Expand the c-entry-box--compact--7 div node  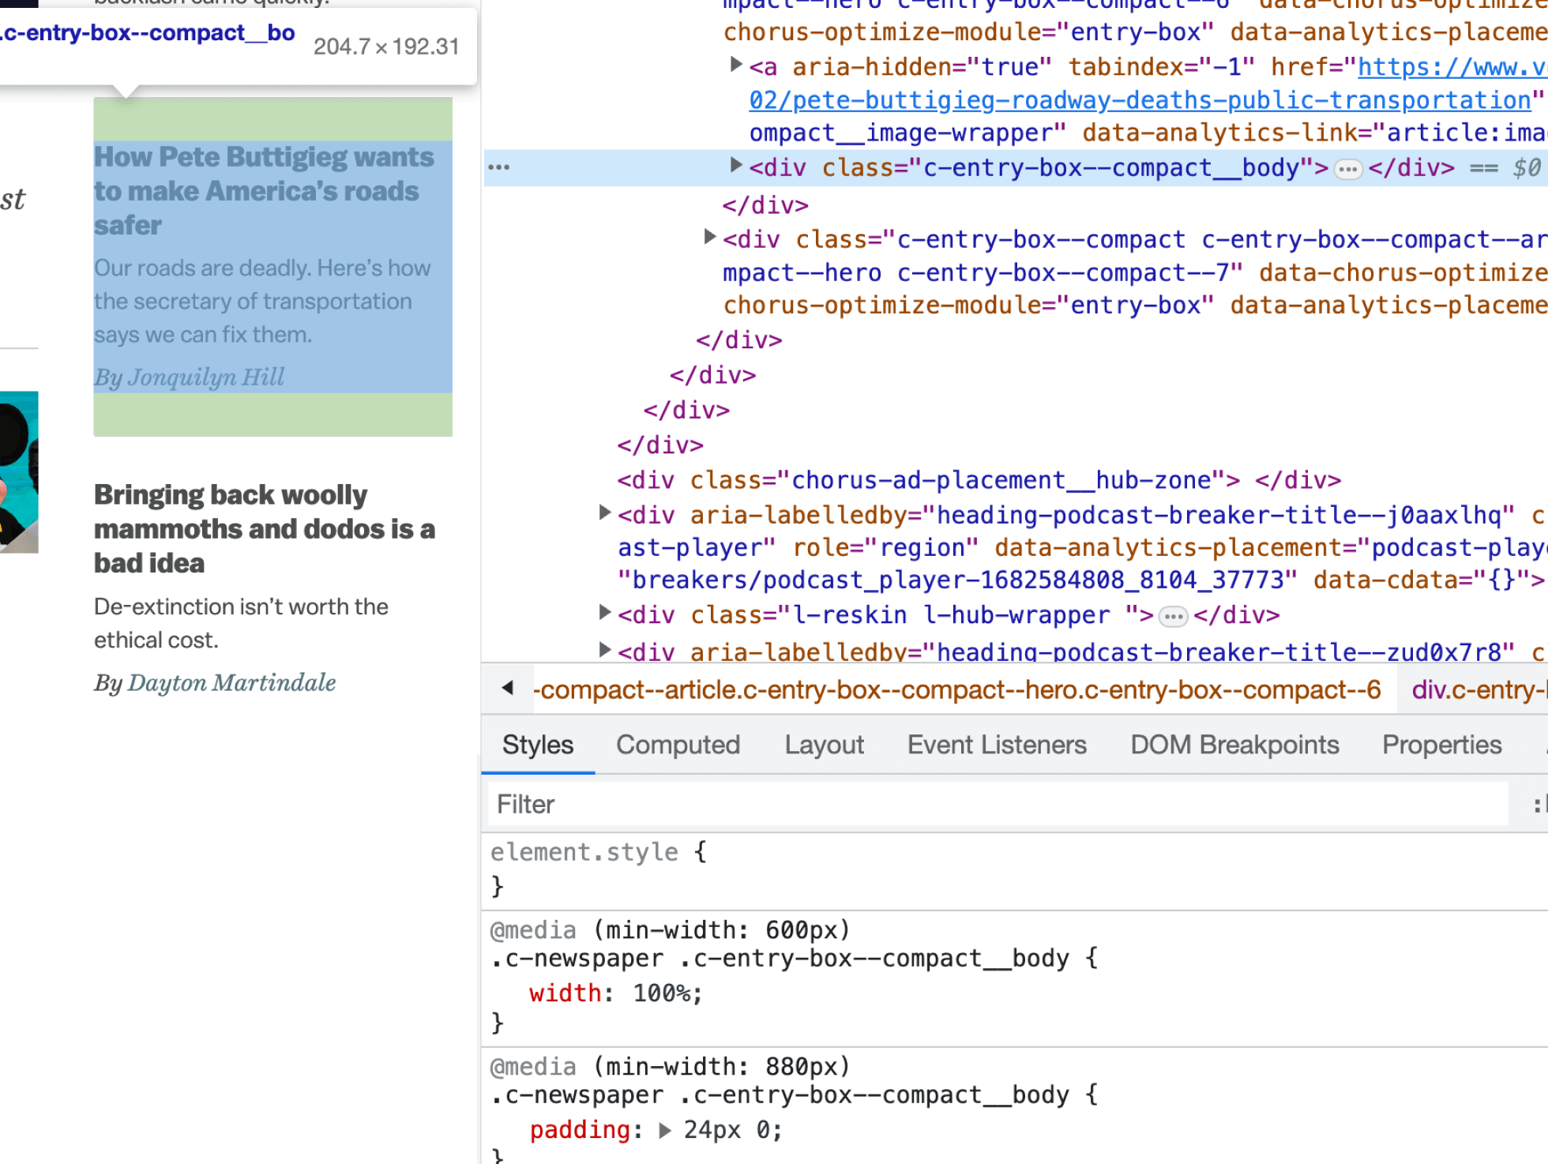pyautogui.click(x=709, y=237)
